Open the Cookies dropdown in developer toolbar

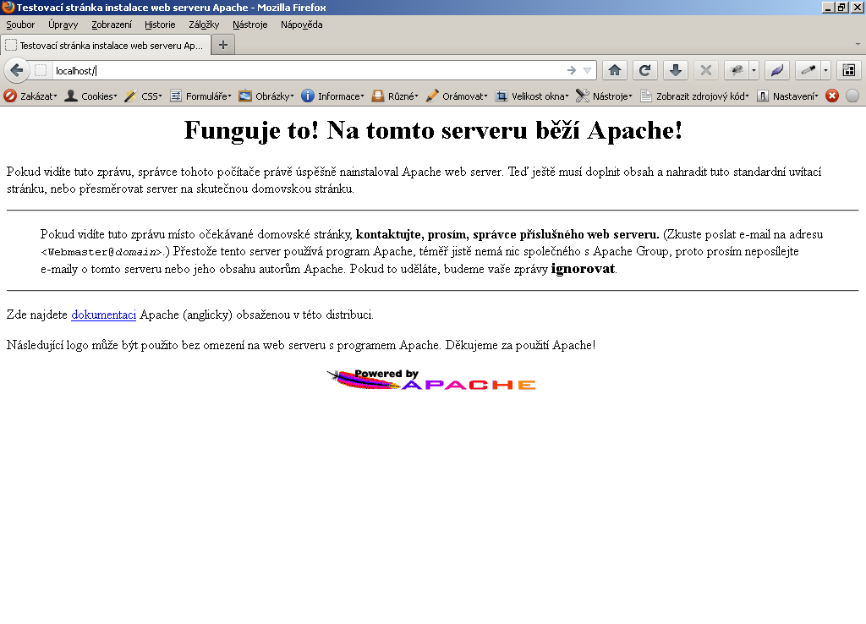click(x=91, y=96)
